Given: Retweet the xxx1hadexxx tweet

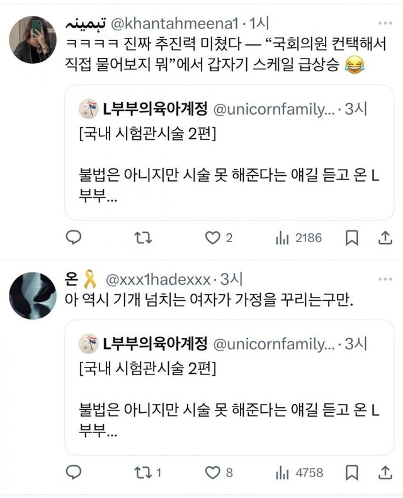Looking at the screenshot, I should [x=143, y=472].
